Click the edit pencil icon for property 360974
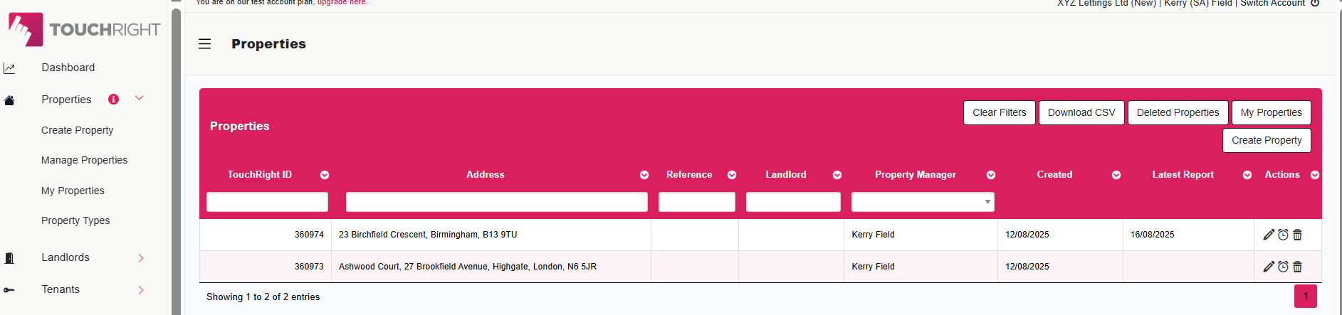The image size is (1342, 315). coord(1269,235)
